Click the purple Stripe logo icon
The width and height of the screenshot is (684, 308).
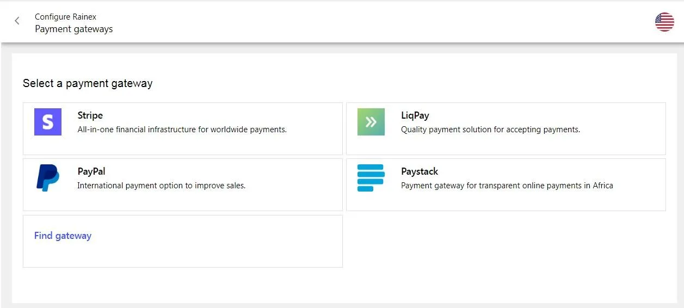[48, 122]
